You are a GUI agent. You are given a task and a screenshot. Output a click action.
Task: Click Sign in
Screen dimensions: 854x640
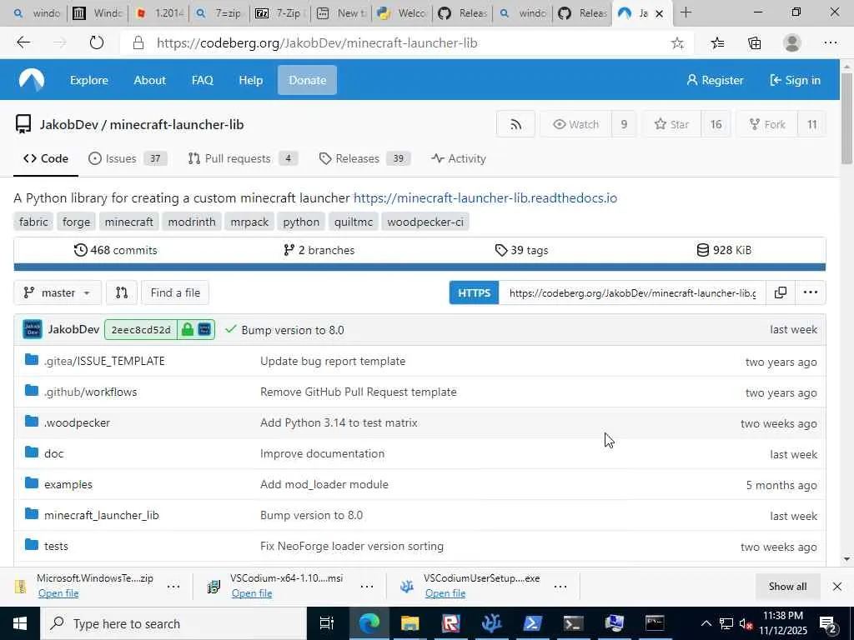pyautogui.click(x=795, y=80)
